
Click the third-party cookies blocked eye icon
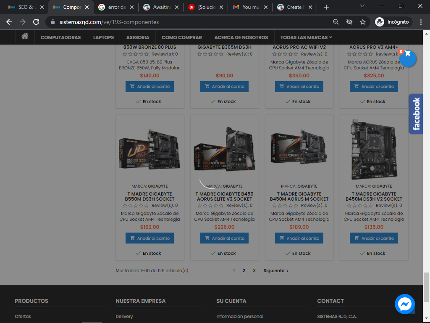coord(349,22)
